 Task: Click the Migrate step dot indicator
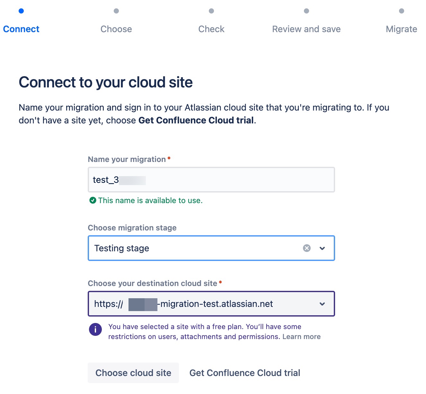click(x=402, y=11)
